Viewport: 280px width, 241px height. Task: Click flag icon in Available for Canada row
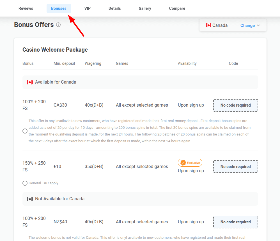coord(30,82)
